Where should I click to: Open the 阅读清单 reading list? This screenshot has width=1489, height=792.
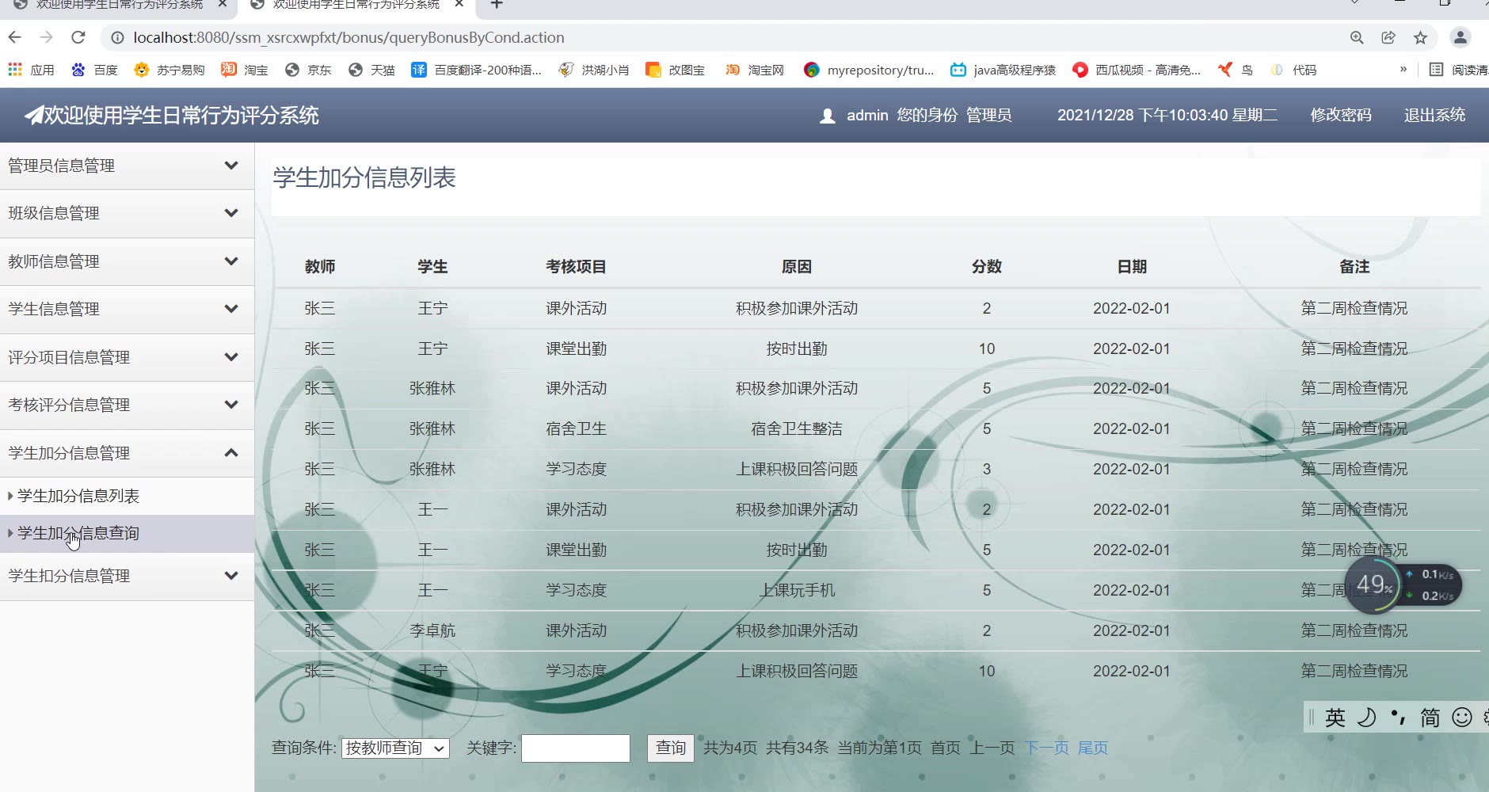point(1459,70)
